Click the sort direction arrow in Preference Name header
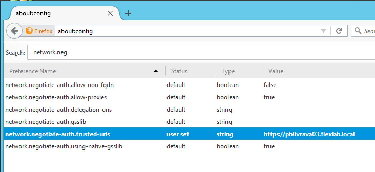Screen dimensions: 375x172 pyautogui.click(x=156, y=71)
